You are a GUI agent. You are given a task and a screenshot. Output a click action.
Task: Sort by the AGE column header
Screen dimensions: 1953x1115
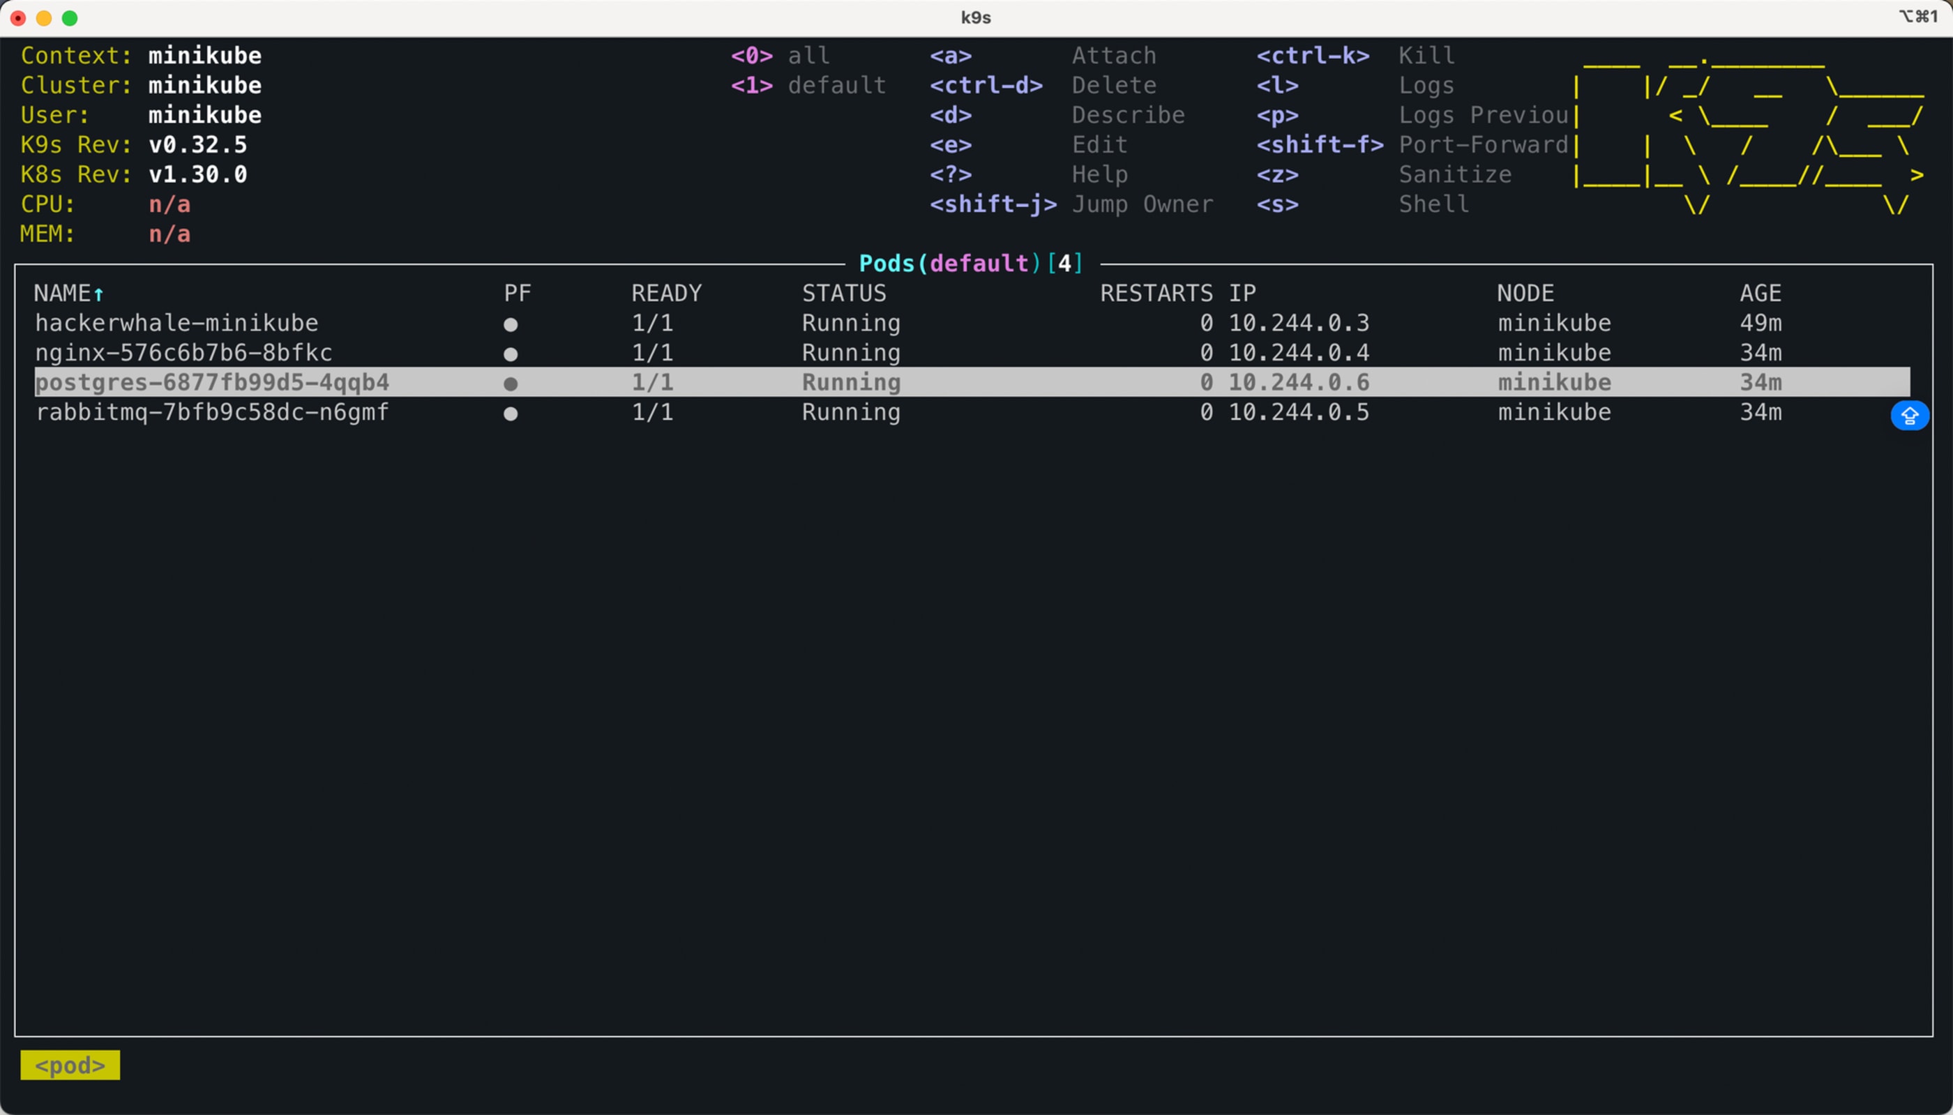(1759, 294)
